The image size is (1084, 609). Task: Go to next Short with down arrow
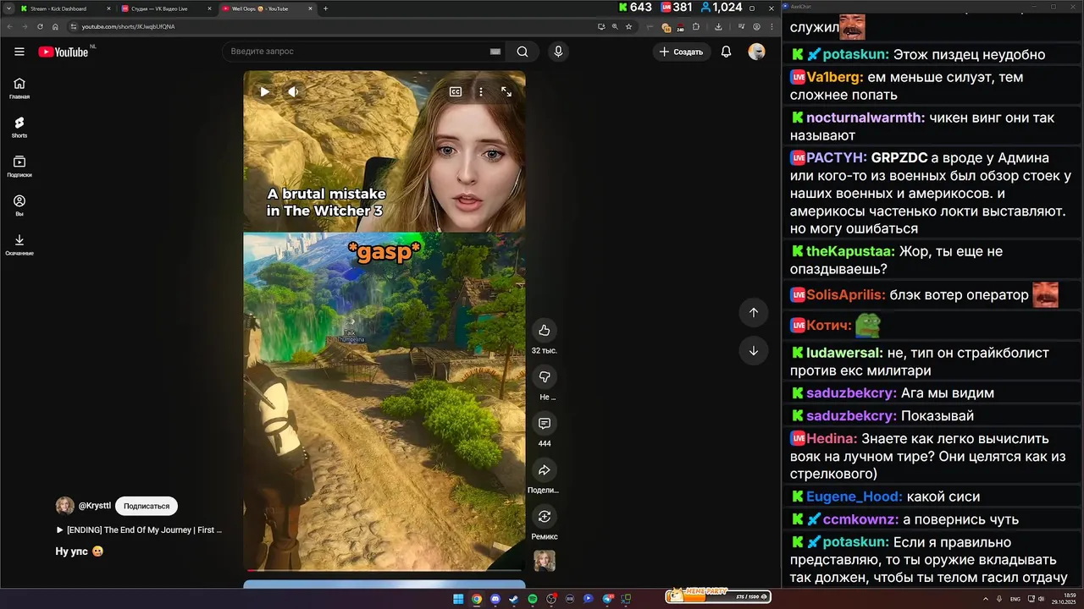tap(754, 351)
